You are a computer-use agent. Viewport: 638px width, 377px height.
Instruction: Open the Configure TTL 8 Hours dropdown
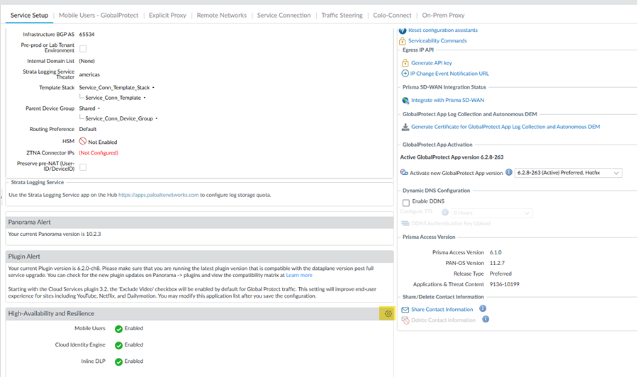(491, 213)
